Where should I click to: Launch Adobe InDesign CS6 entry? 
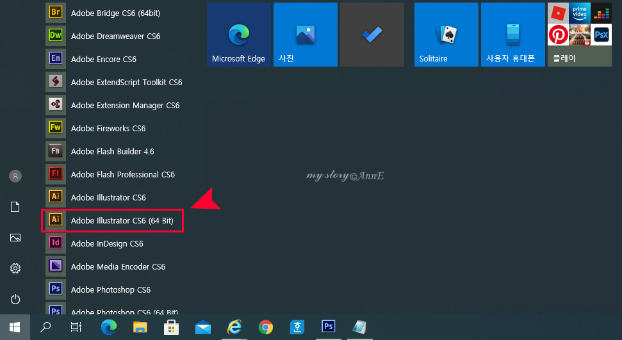pyautogui.click(x=107, y=243)
